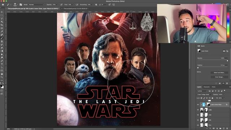This screenshot has width=231, height=130.
Task: Select the Clone Stamp tool
Action: tap(2, 41)
